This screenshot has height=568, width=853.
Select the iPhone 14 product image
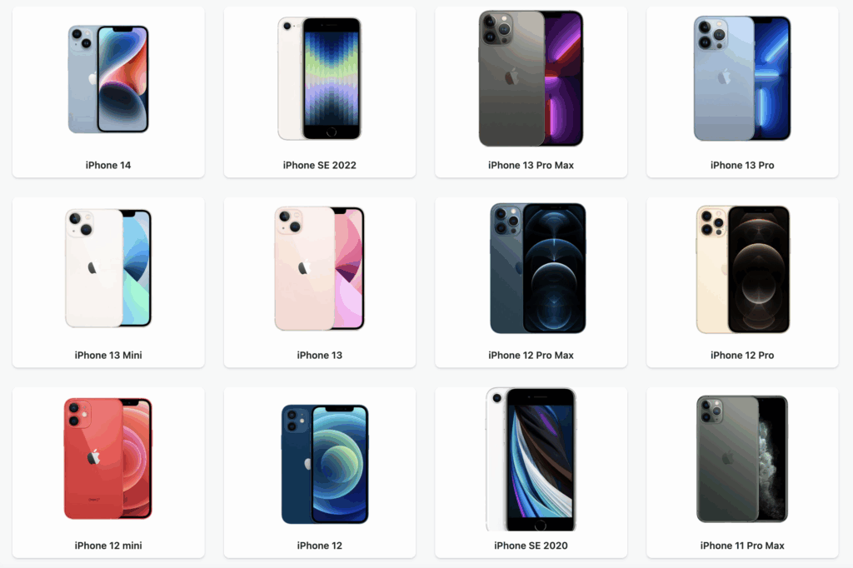(x=108, y=79)
